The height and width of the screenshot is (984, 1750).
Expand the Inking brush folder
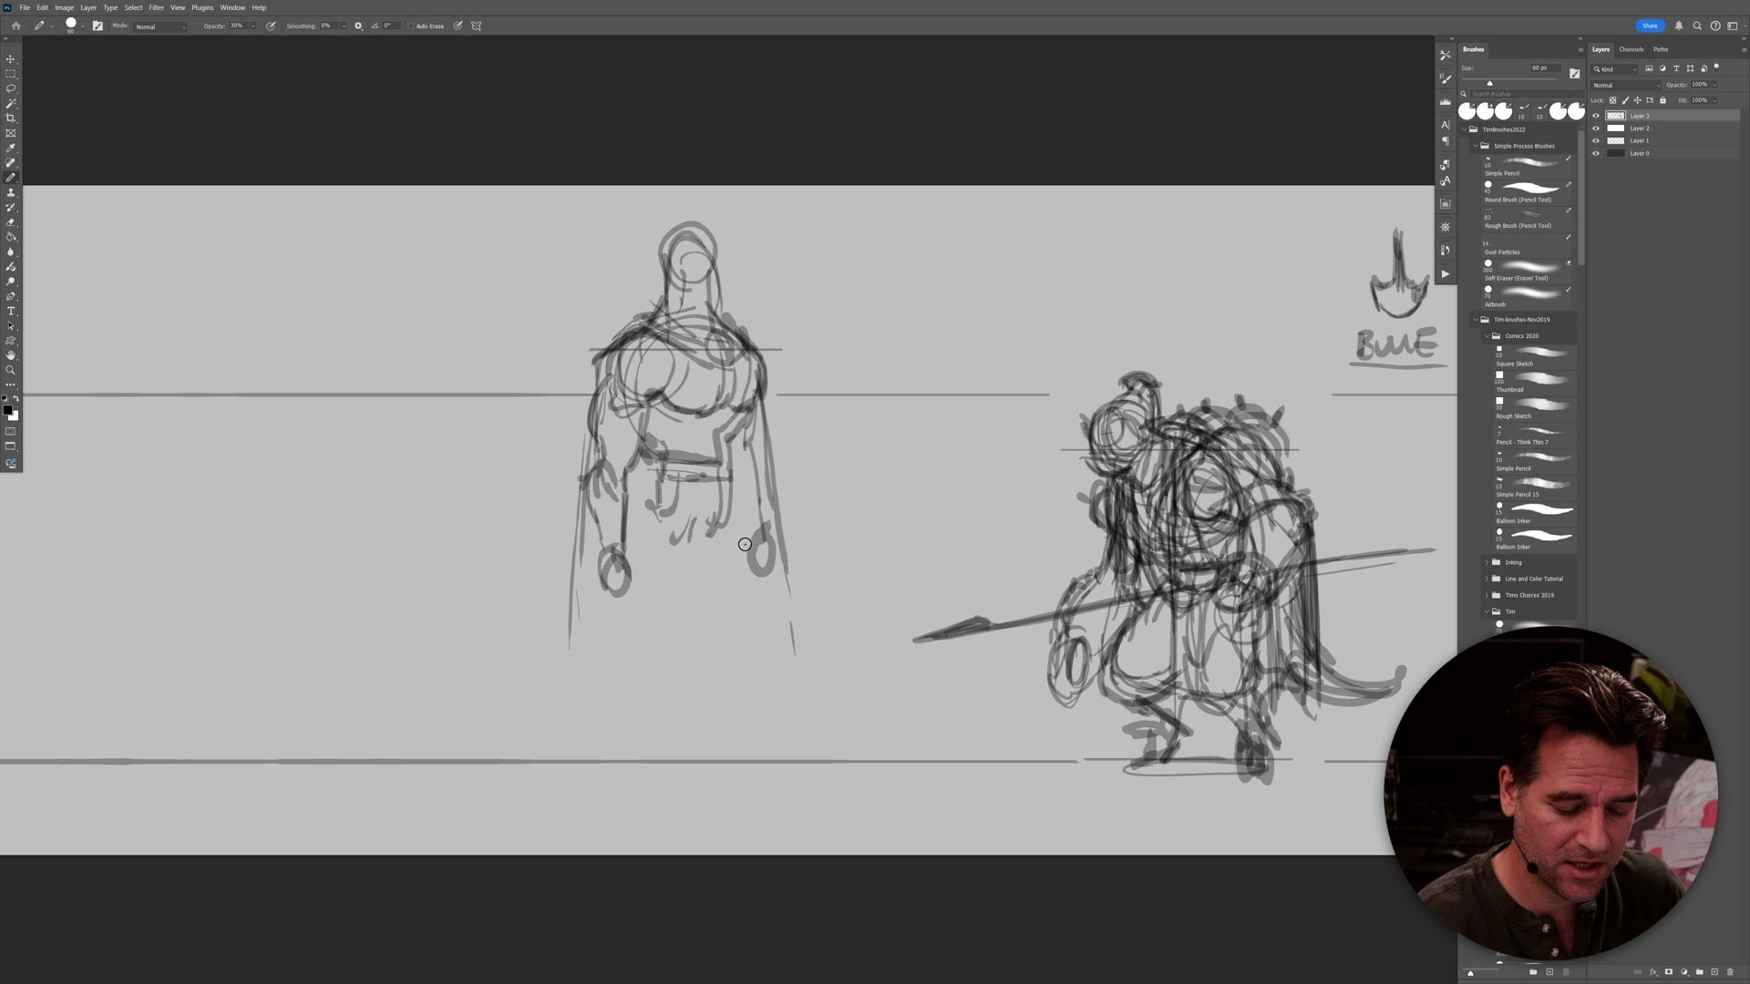click(1487, 562)
